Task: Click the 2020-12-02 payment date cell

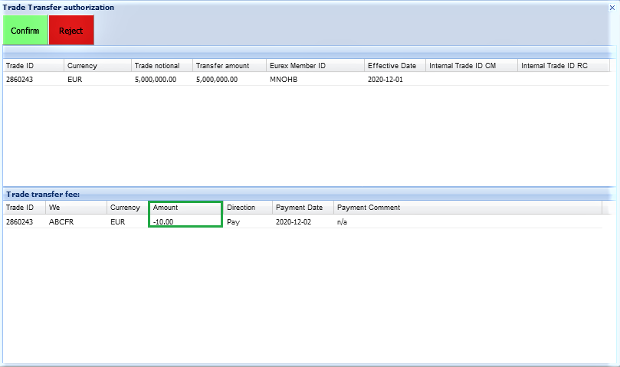Action: coord(293,221)
